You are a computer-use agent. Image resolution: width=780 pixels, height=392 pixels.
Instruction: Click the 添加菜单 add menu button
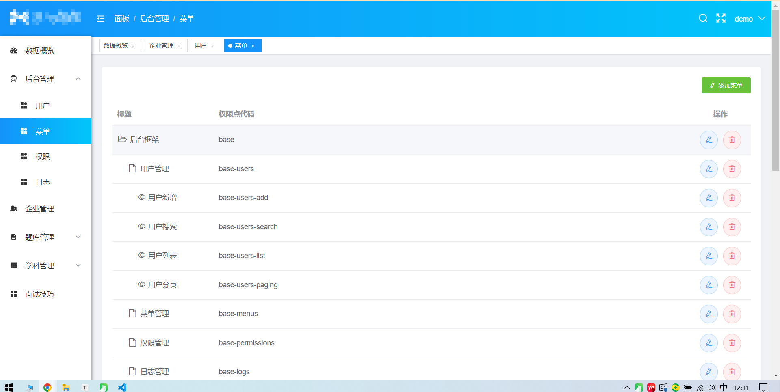point(726,85)
